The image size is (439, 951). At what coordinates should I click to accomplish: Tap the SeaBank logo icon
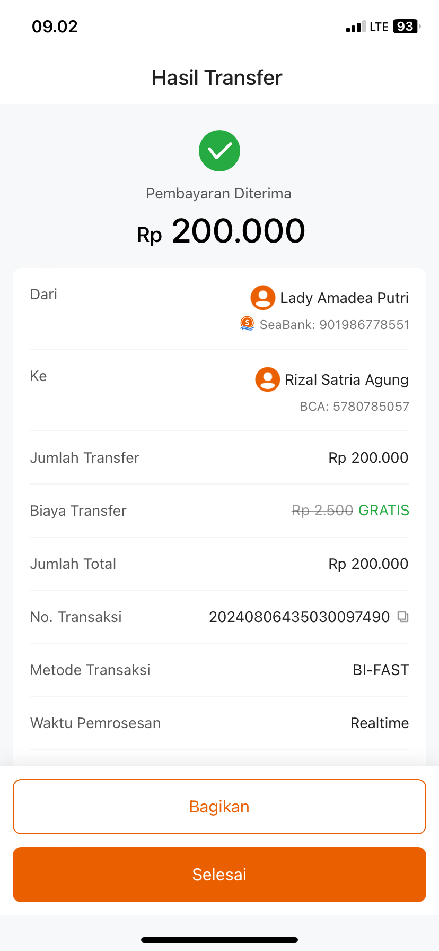(247, 323)
